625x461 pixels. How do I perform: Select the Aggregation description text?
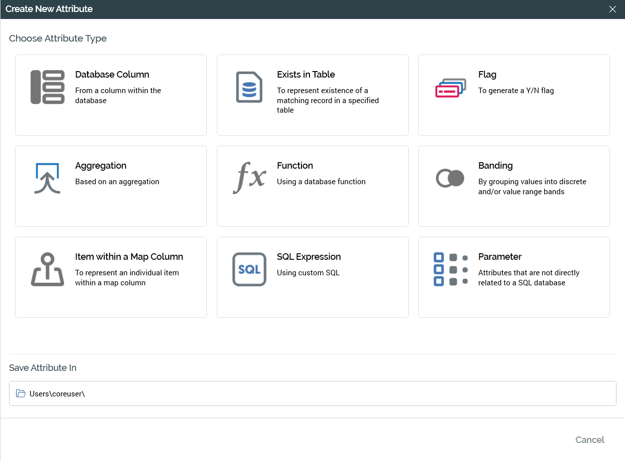(117, 182)
